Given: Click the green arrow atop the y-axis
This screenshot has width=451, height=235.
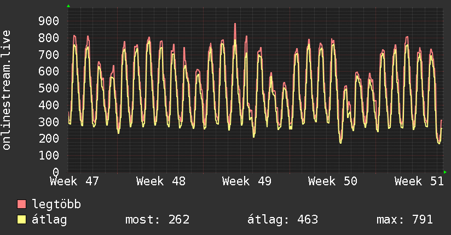Looking at the screenshot, I should tap(68, 6).
